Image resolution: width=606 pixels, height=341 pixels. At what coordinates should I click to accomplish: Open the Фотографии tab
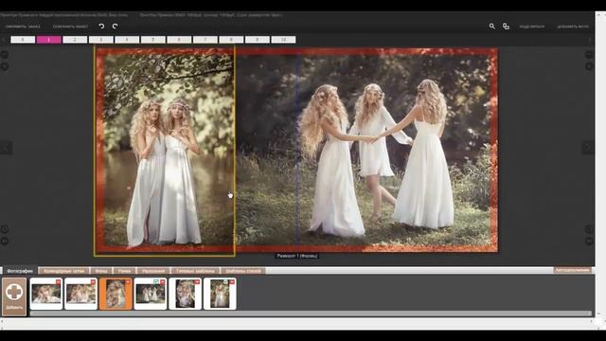click(20, 271)
